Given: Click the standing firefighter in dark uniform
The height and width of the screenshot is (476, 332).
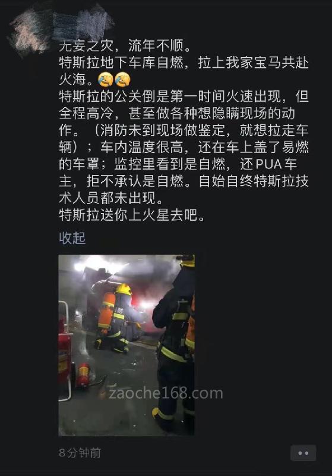Looking at the screenshot, I should point(174,345).
